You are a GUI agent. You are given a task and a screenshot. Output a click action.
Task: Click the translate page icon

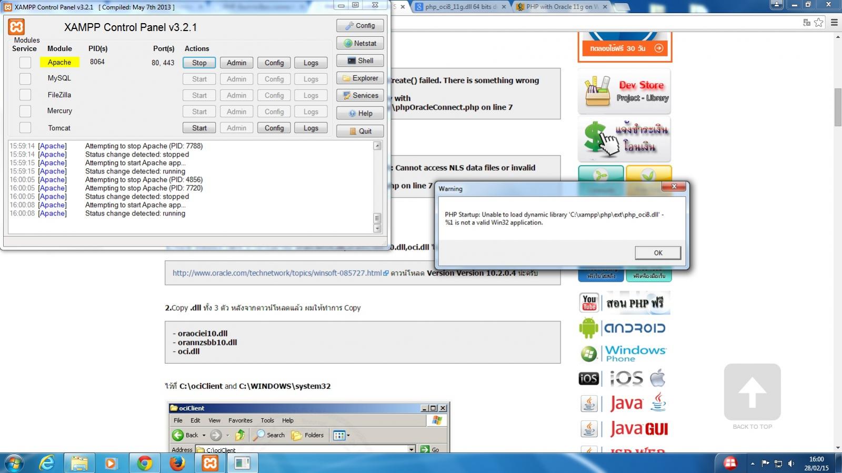(807, 22)
